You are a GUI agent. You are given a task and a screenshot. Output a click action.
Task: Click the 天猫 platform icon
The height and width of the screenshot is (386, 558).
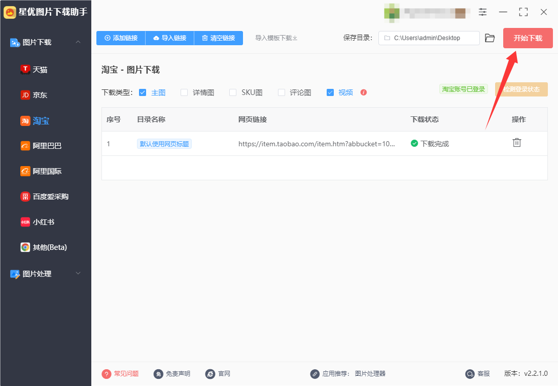tap(25, 70)
